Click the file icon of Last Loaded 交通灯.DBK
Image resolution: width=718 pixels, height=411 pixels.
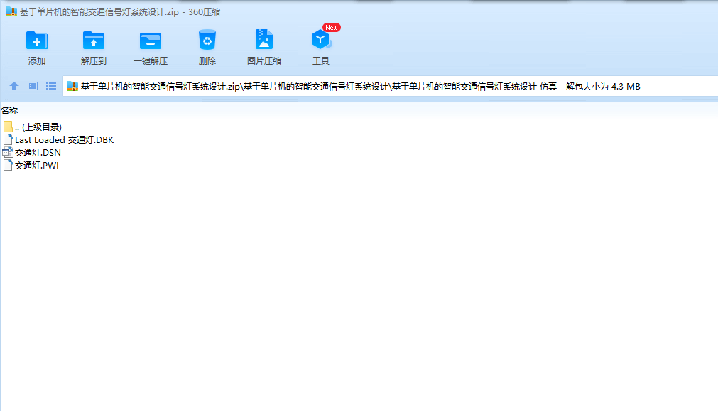pyautogui.click(x=8, y=139)
